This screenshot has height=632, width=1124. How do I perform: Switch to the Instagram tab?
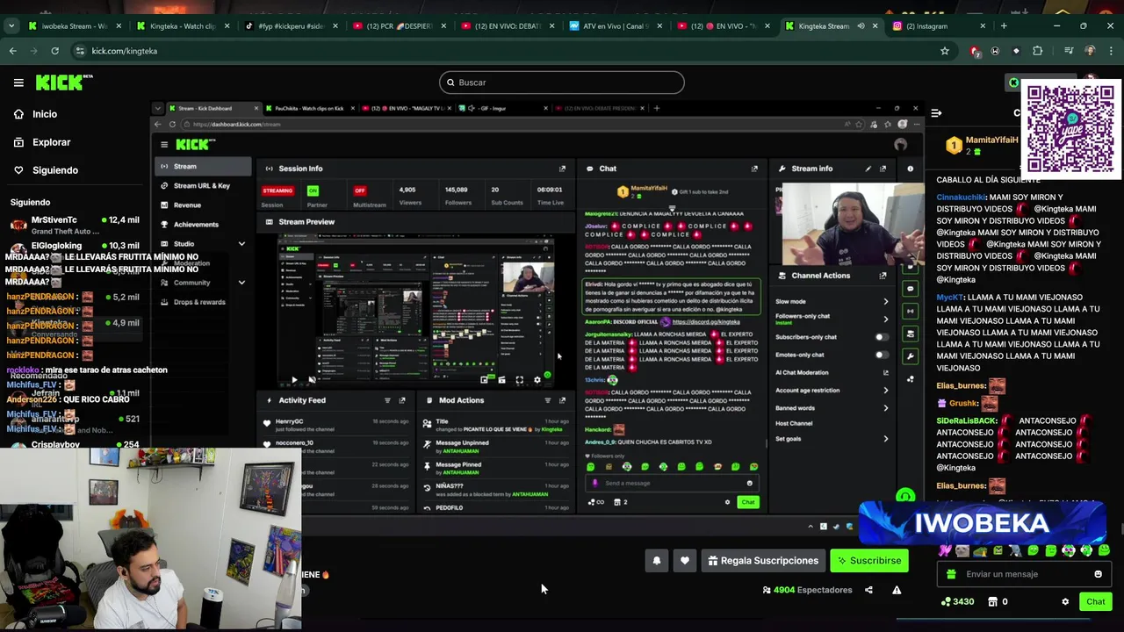point(940,26)
